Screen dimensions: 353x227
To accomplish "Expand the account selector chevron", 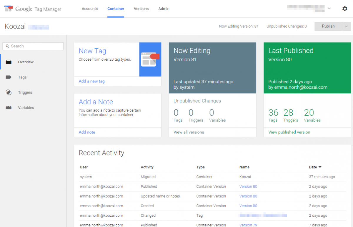I will click(x=329, y=9).
